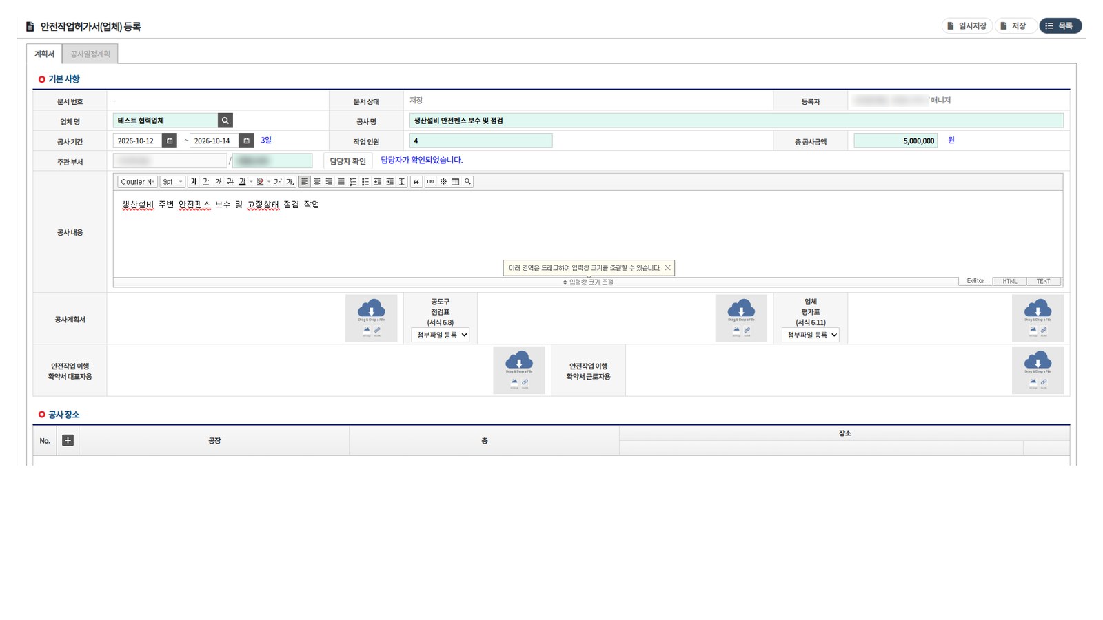Screen dimensions: 1103x620
Task: Go to the 목록 list
Action: click(x=1060, y=26)
